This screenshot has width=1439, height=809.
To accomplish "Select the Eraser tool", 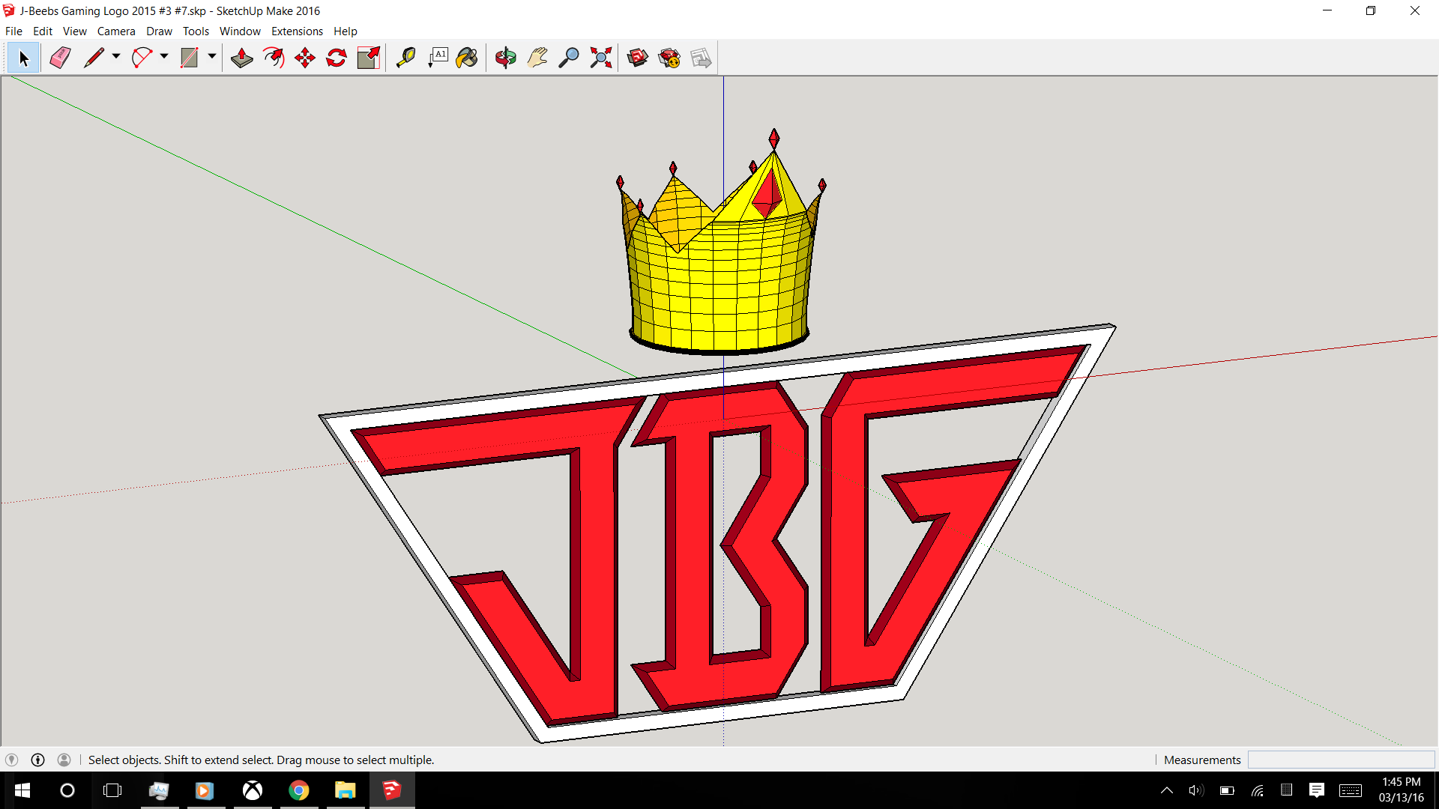I will [58, 57].
